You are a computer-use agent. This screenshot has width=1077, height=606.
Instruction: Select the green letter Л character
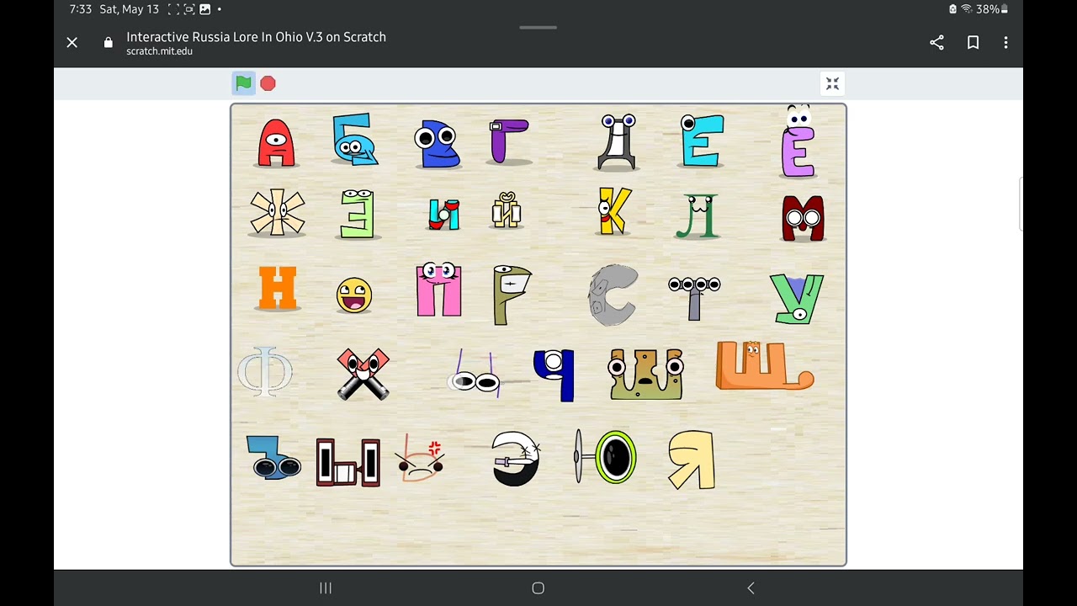(698, 215)
